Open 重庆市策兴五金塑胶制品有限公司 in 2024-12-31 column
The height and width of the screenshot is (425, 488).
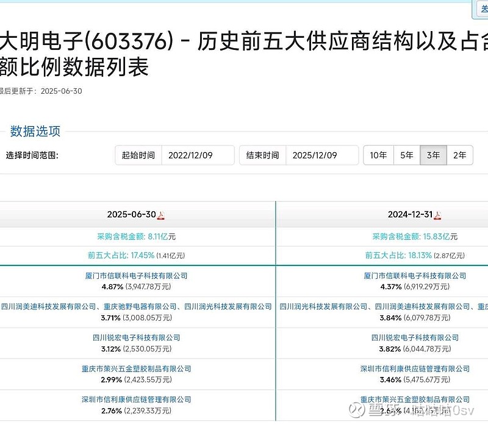415,399
